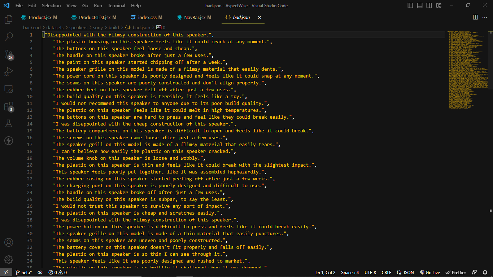Open the Help menu
Viewport: 493px width, 277px height.
pyautogui.click(x=136, y=6)
